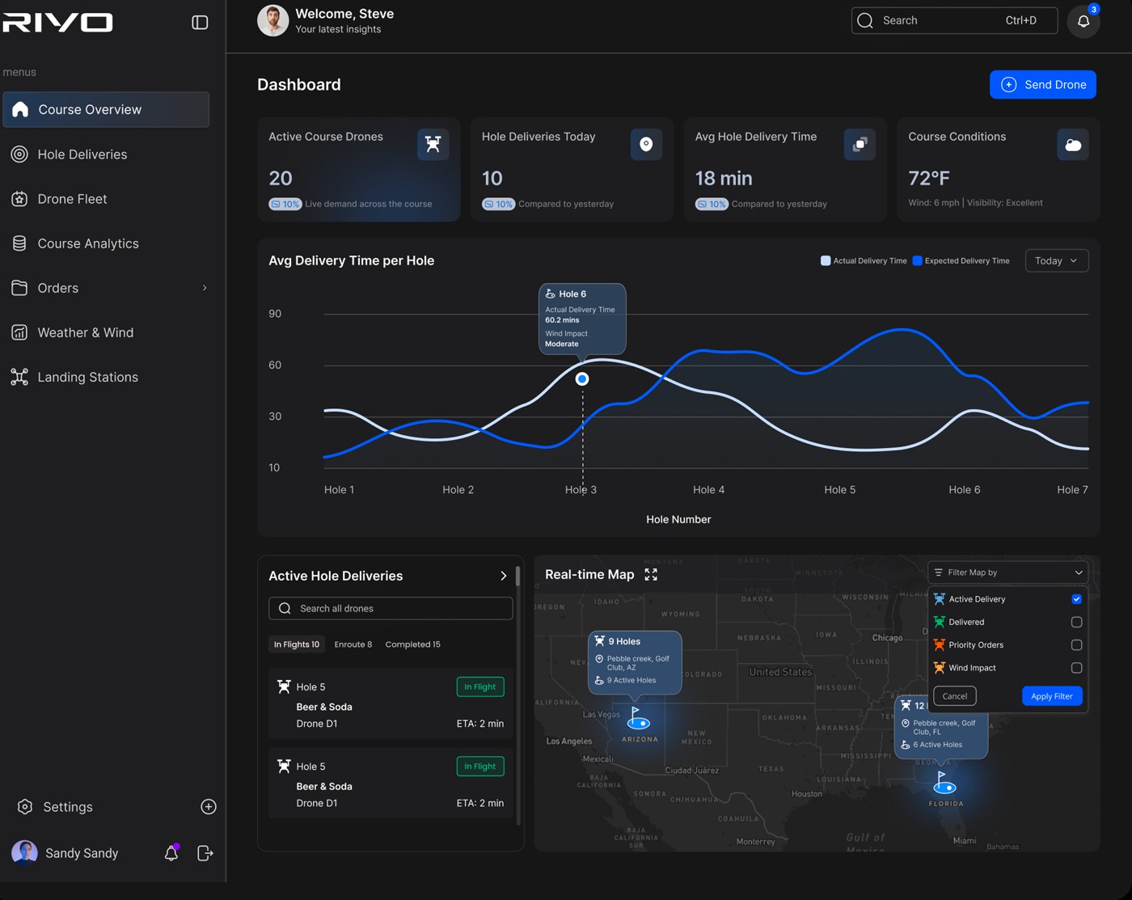Click the drone icon on Active Course Drones card

click(x=433, y=144)
